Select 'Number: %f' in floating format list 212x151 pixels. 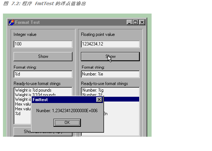coord(110,95)
